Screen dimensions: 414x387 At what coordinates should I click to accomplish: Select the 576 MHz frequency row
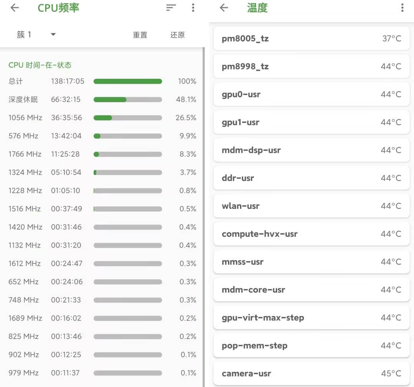(102, 136)
